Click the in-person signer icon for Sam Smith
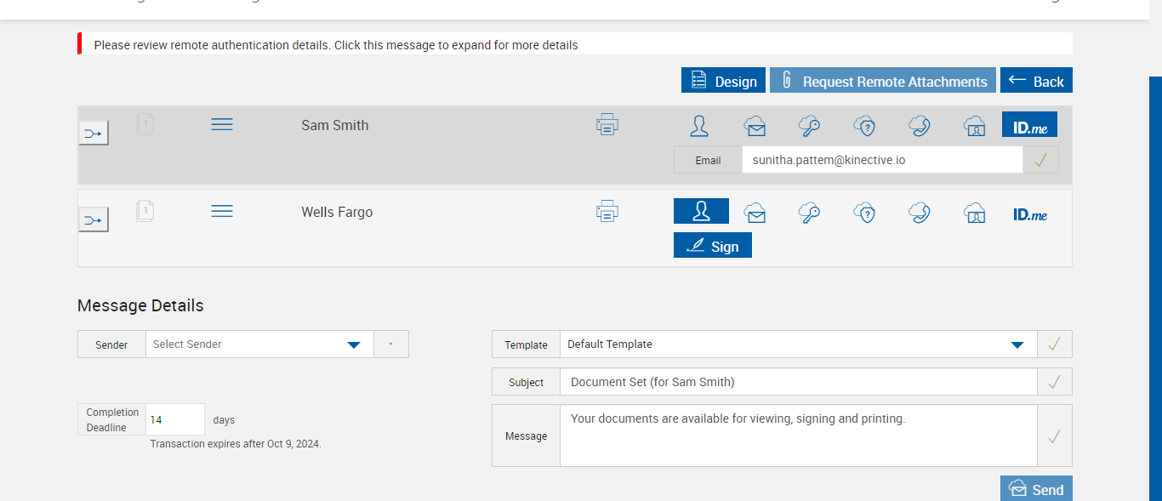This screenshot has width=1162, height=501. [699, 126]
